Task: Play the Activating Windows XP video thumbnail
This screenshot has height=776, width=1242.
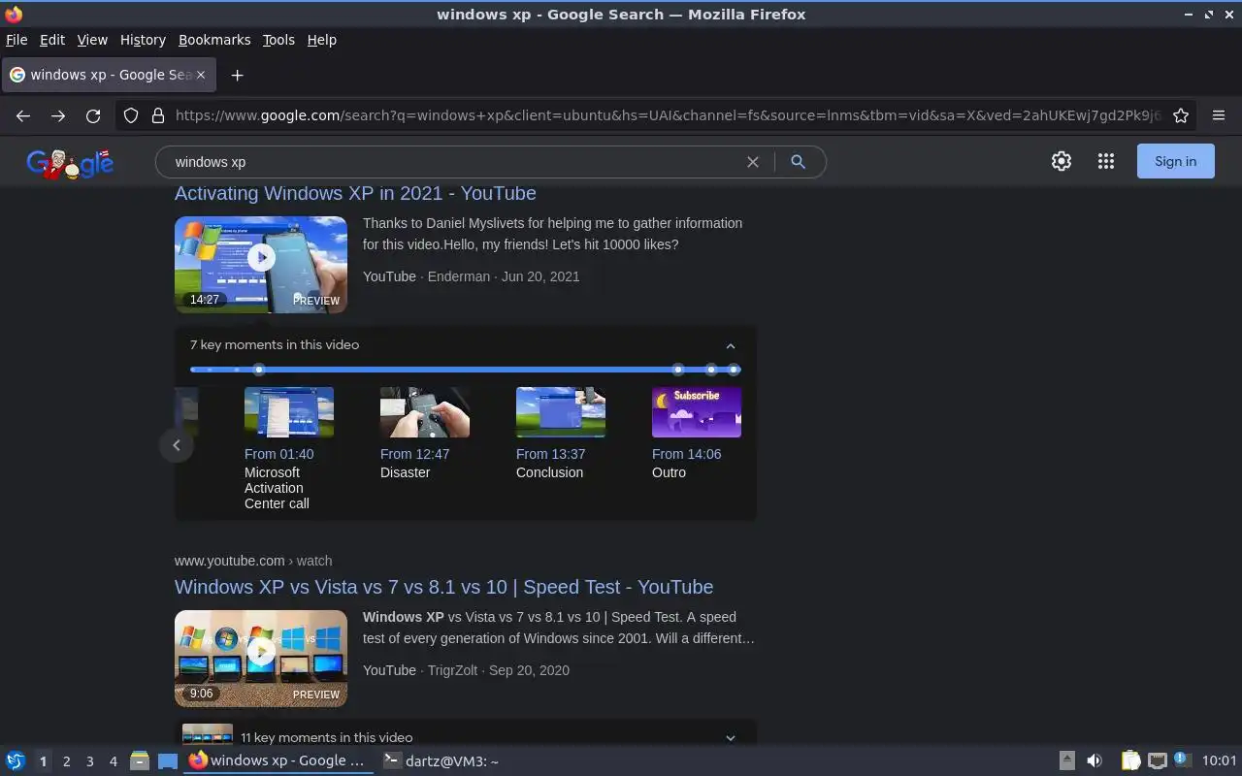Action: point(261,264)
